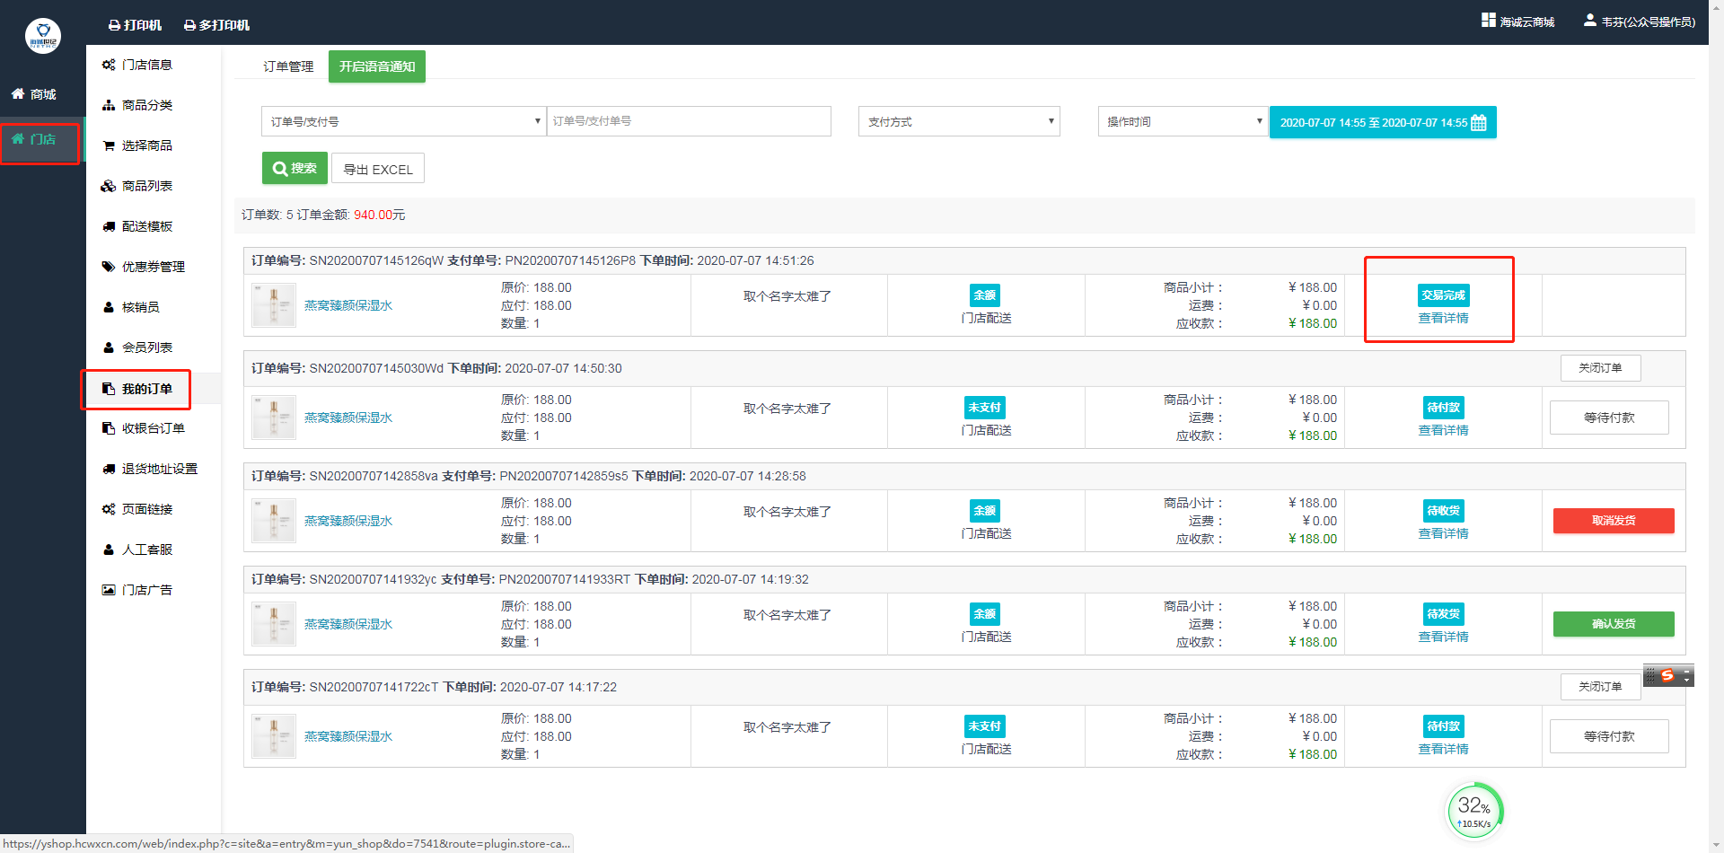The image size is (1724, 853).
Task: Click the document icon for 我的订单
Action: pos(109,389)
